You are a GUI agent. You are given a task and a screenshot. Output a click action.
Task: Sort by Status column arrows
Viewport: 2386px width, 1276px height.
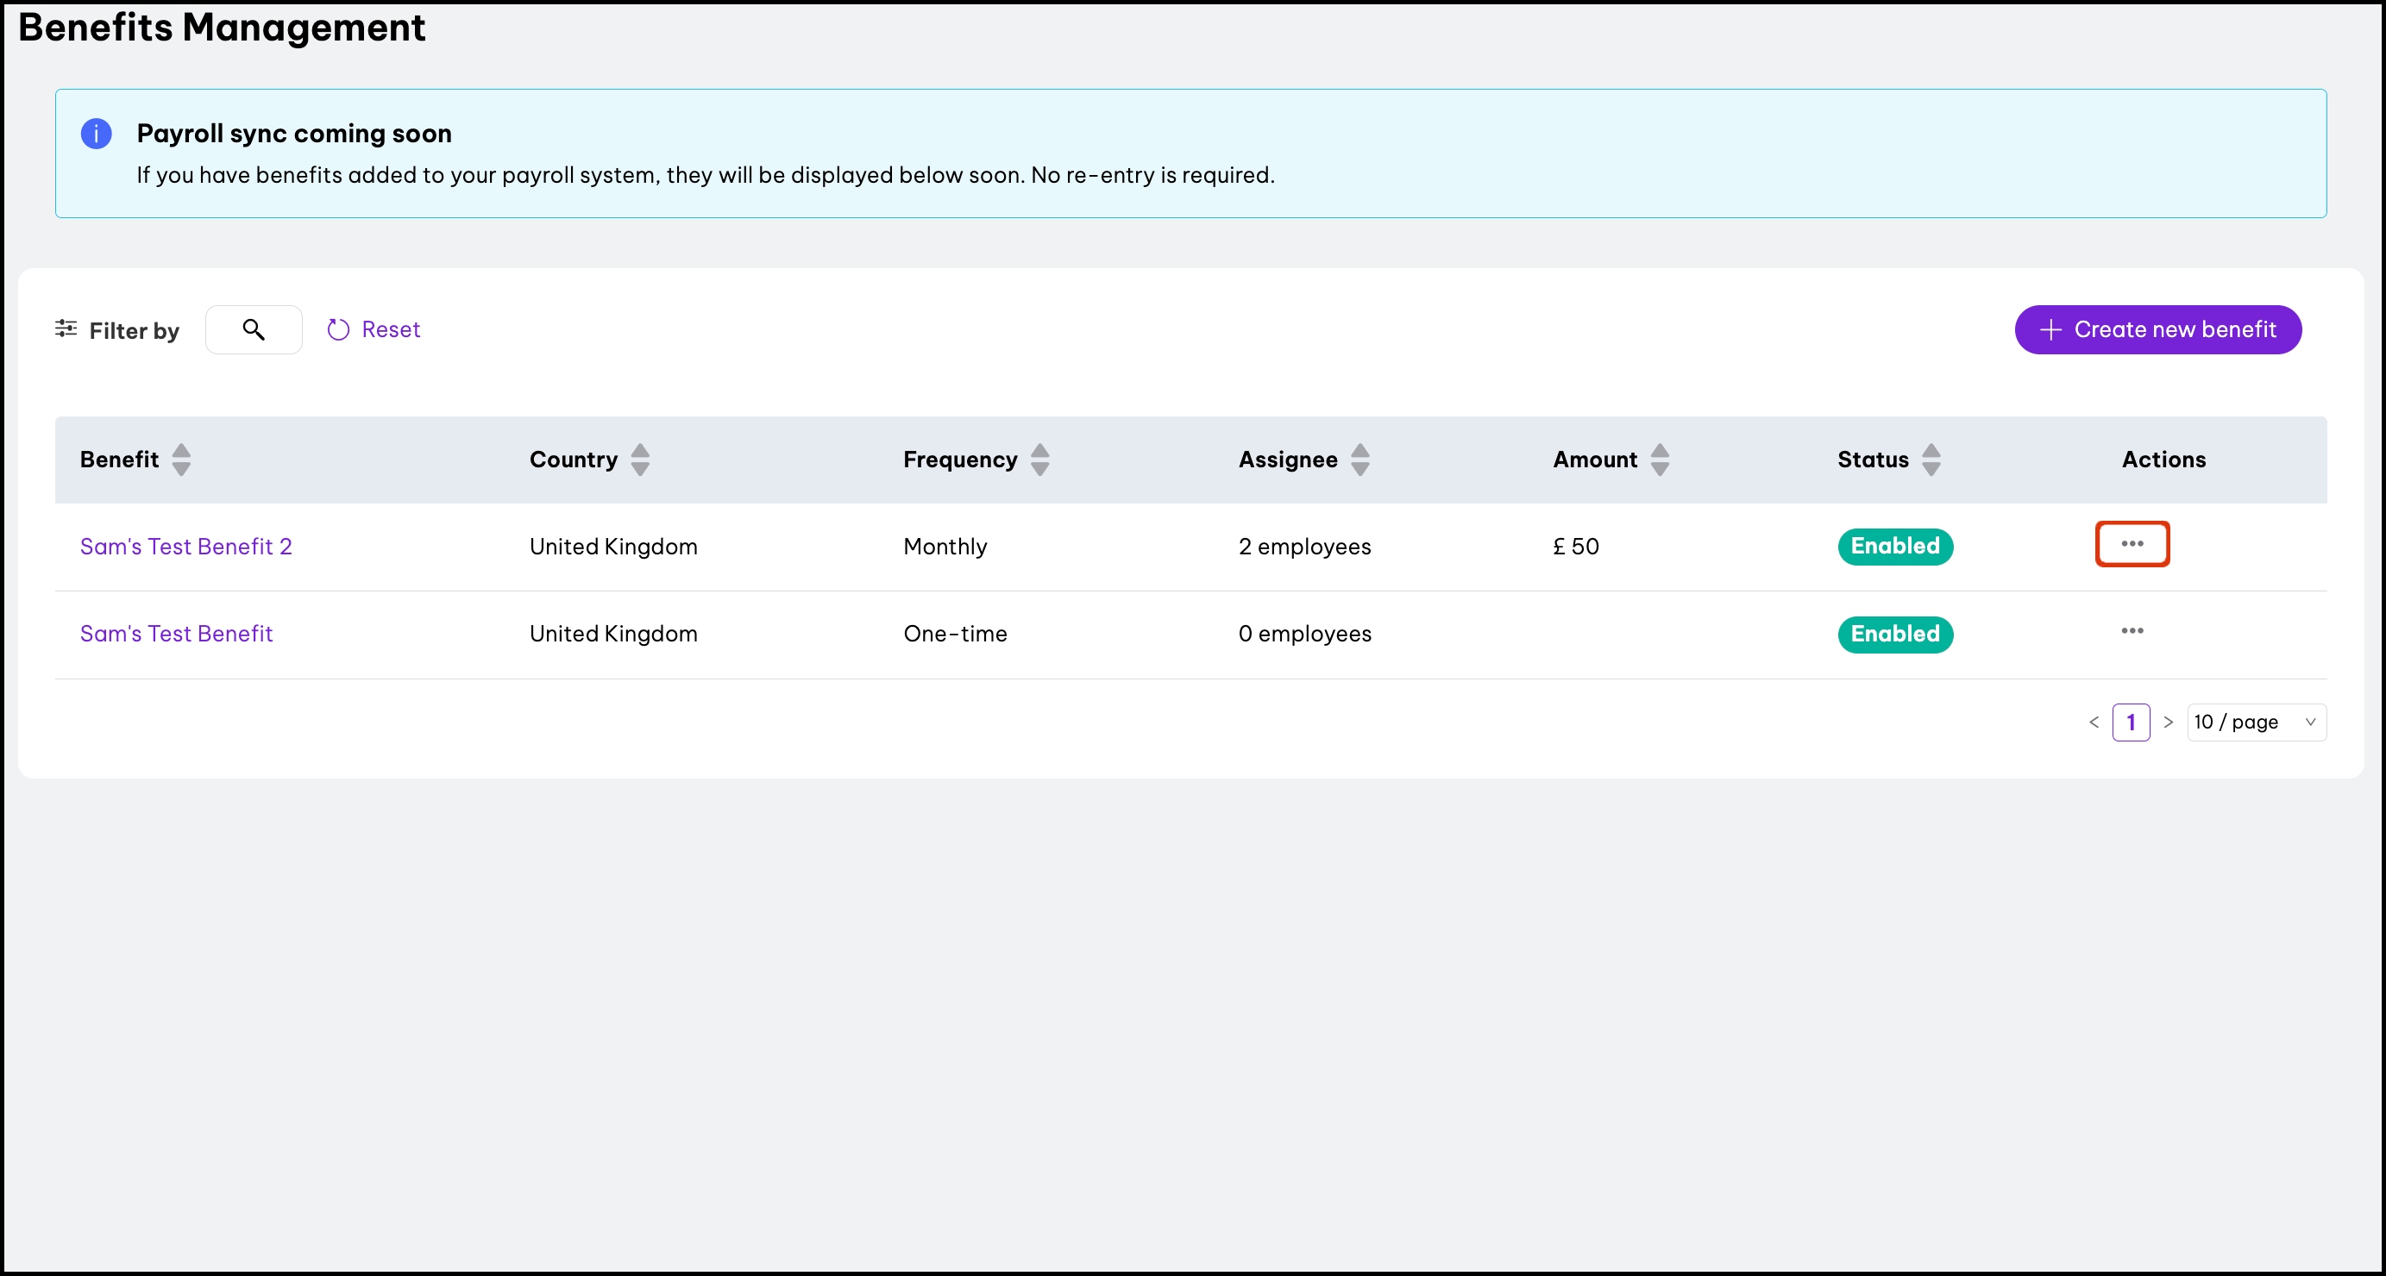point(1931,460)
